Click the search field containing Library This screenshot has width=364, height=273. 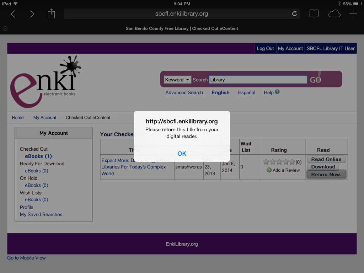pyautogui.click(x=258, y=80)
